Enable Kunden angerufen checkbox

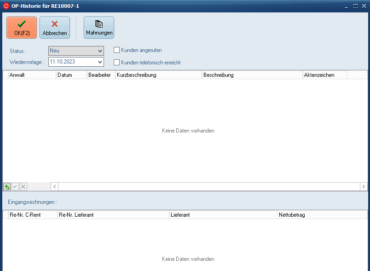tap(117, 50)
